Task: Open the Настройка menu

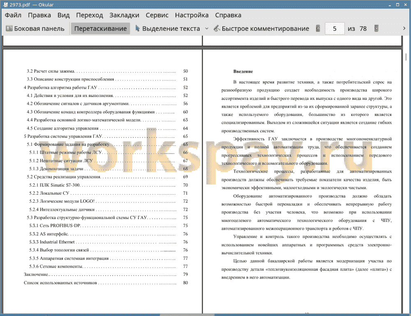Action: (x=192, y=15)
